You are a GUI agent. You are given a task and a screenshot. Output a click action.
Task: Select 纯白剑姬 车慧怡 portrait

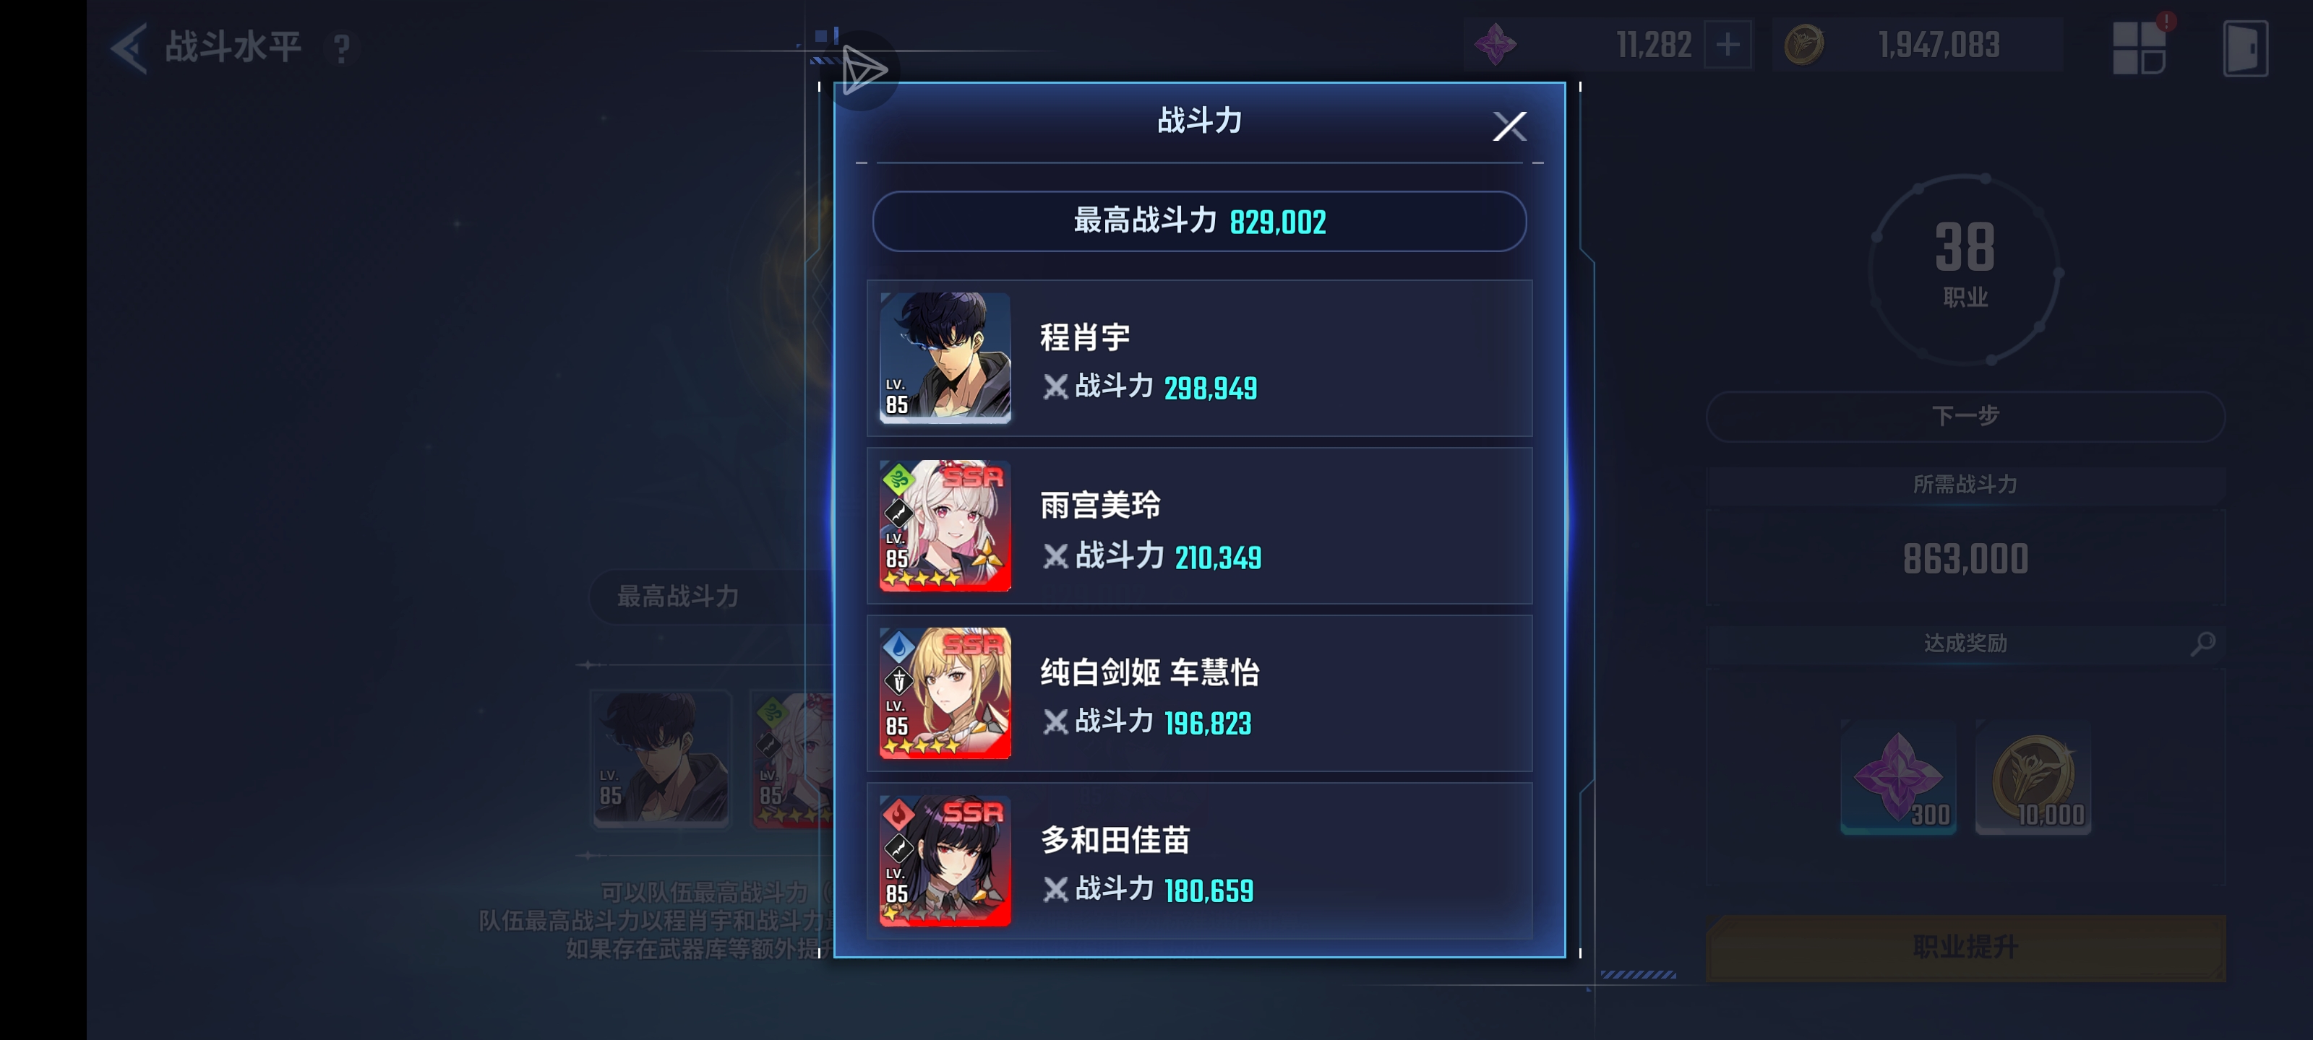[x=945, y=693]
